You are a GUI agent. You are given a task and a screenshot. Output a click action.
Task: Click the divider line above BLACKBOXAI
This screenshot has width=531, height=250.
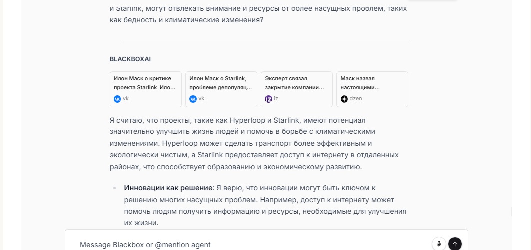(266, 40)
